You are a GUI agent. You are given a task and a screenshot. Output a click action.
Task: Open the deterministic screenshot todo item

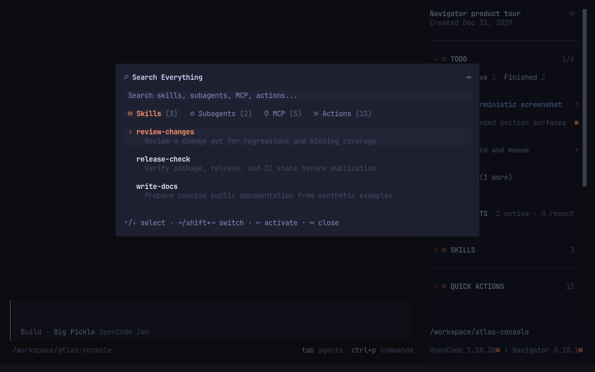pyautogui.click(x=521, y=105)
